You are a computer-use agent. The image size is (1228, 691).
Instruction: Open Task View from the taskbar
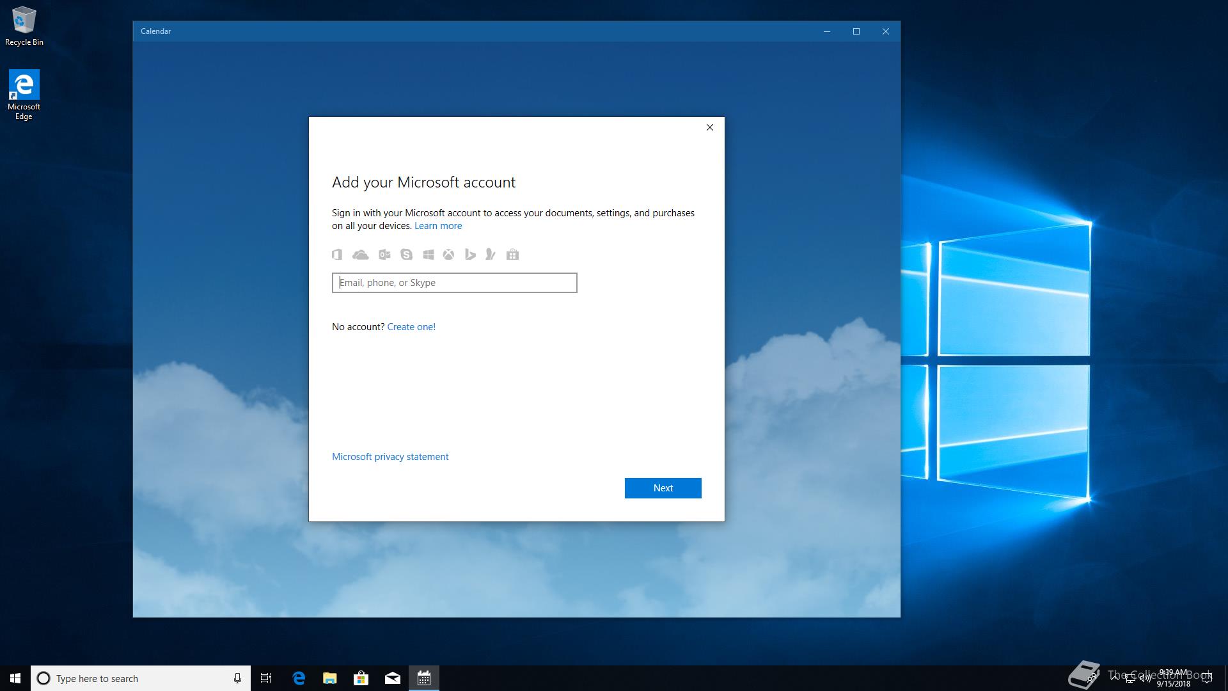pyautogui.click(x=266, y=678)
